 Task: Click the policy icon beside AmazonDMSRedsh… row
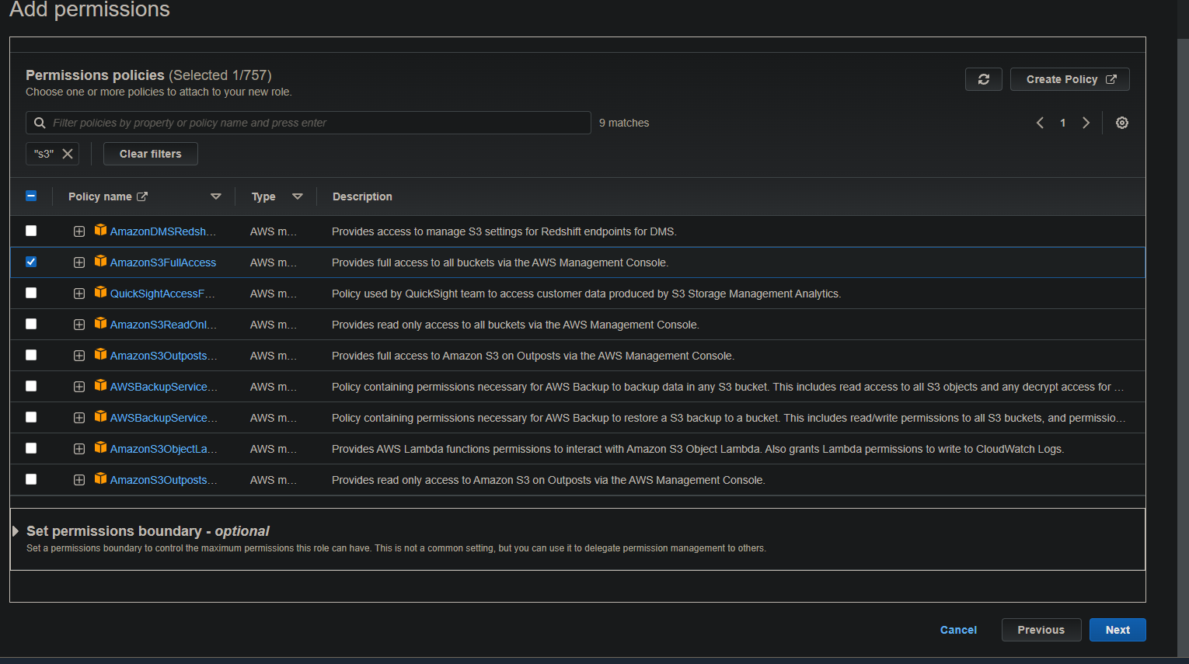pyautogui.click(x=100, y=230)
